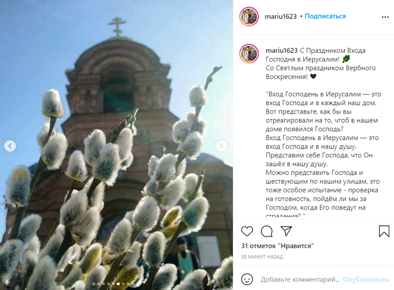View the list of 31 отметок Нравится
394x290 pixels.
pyautogui.click(x=277, y=246)
